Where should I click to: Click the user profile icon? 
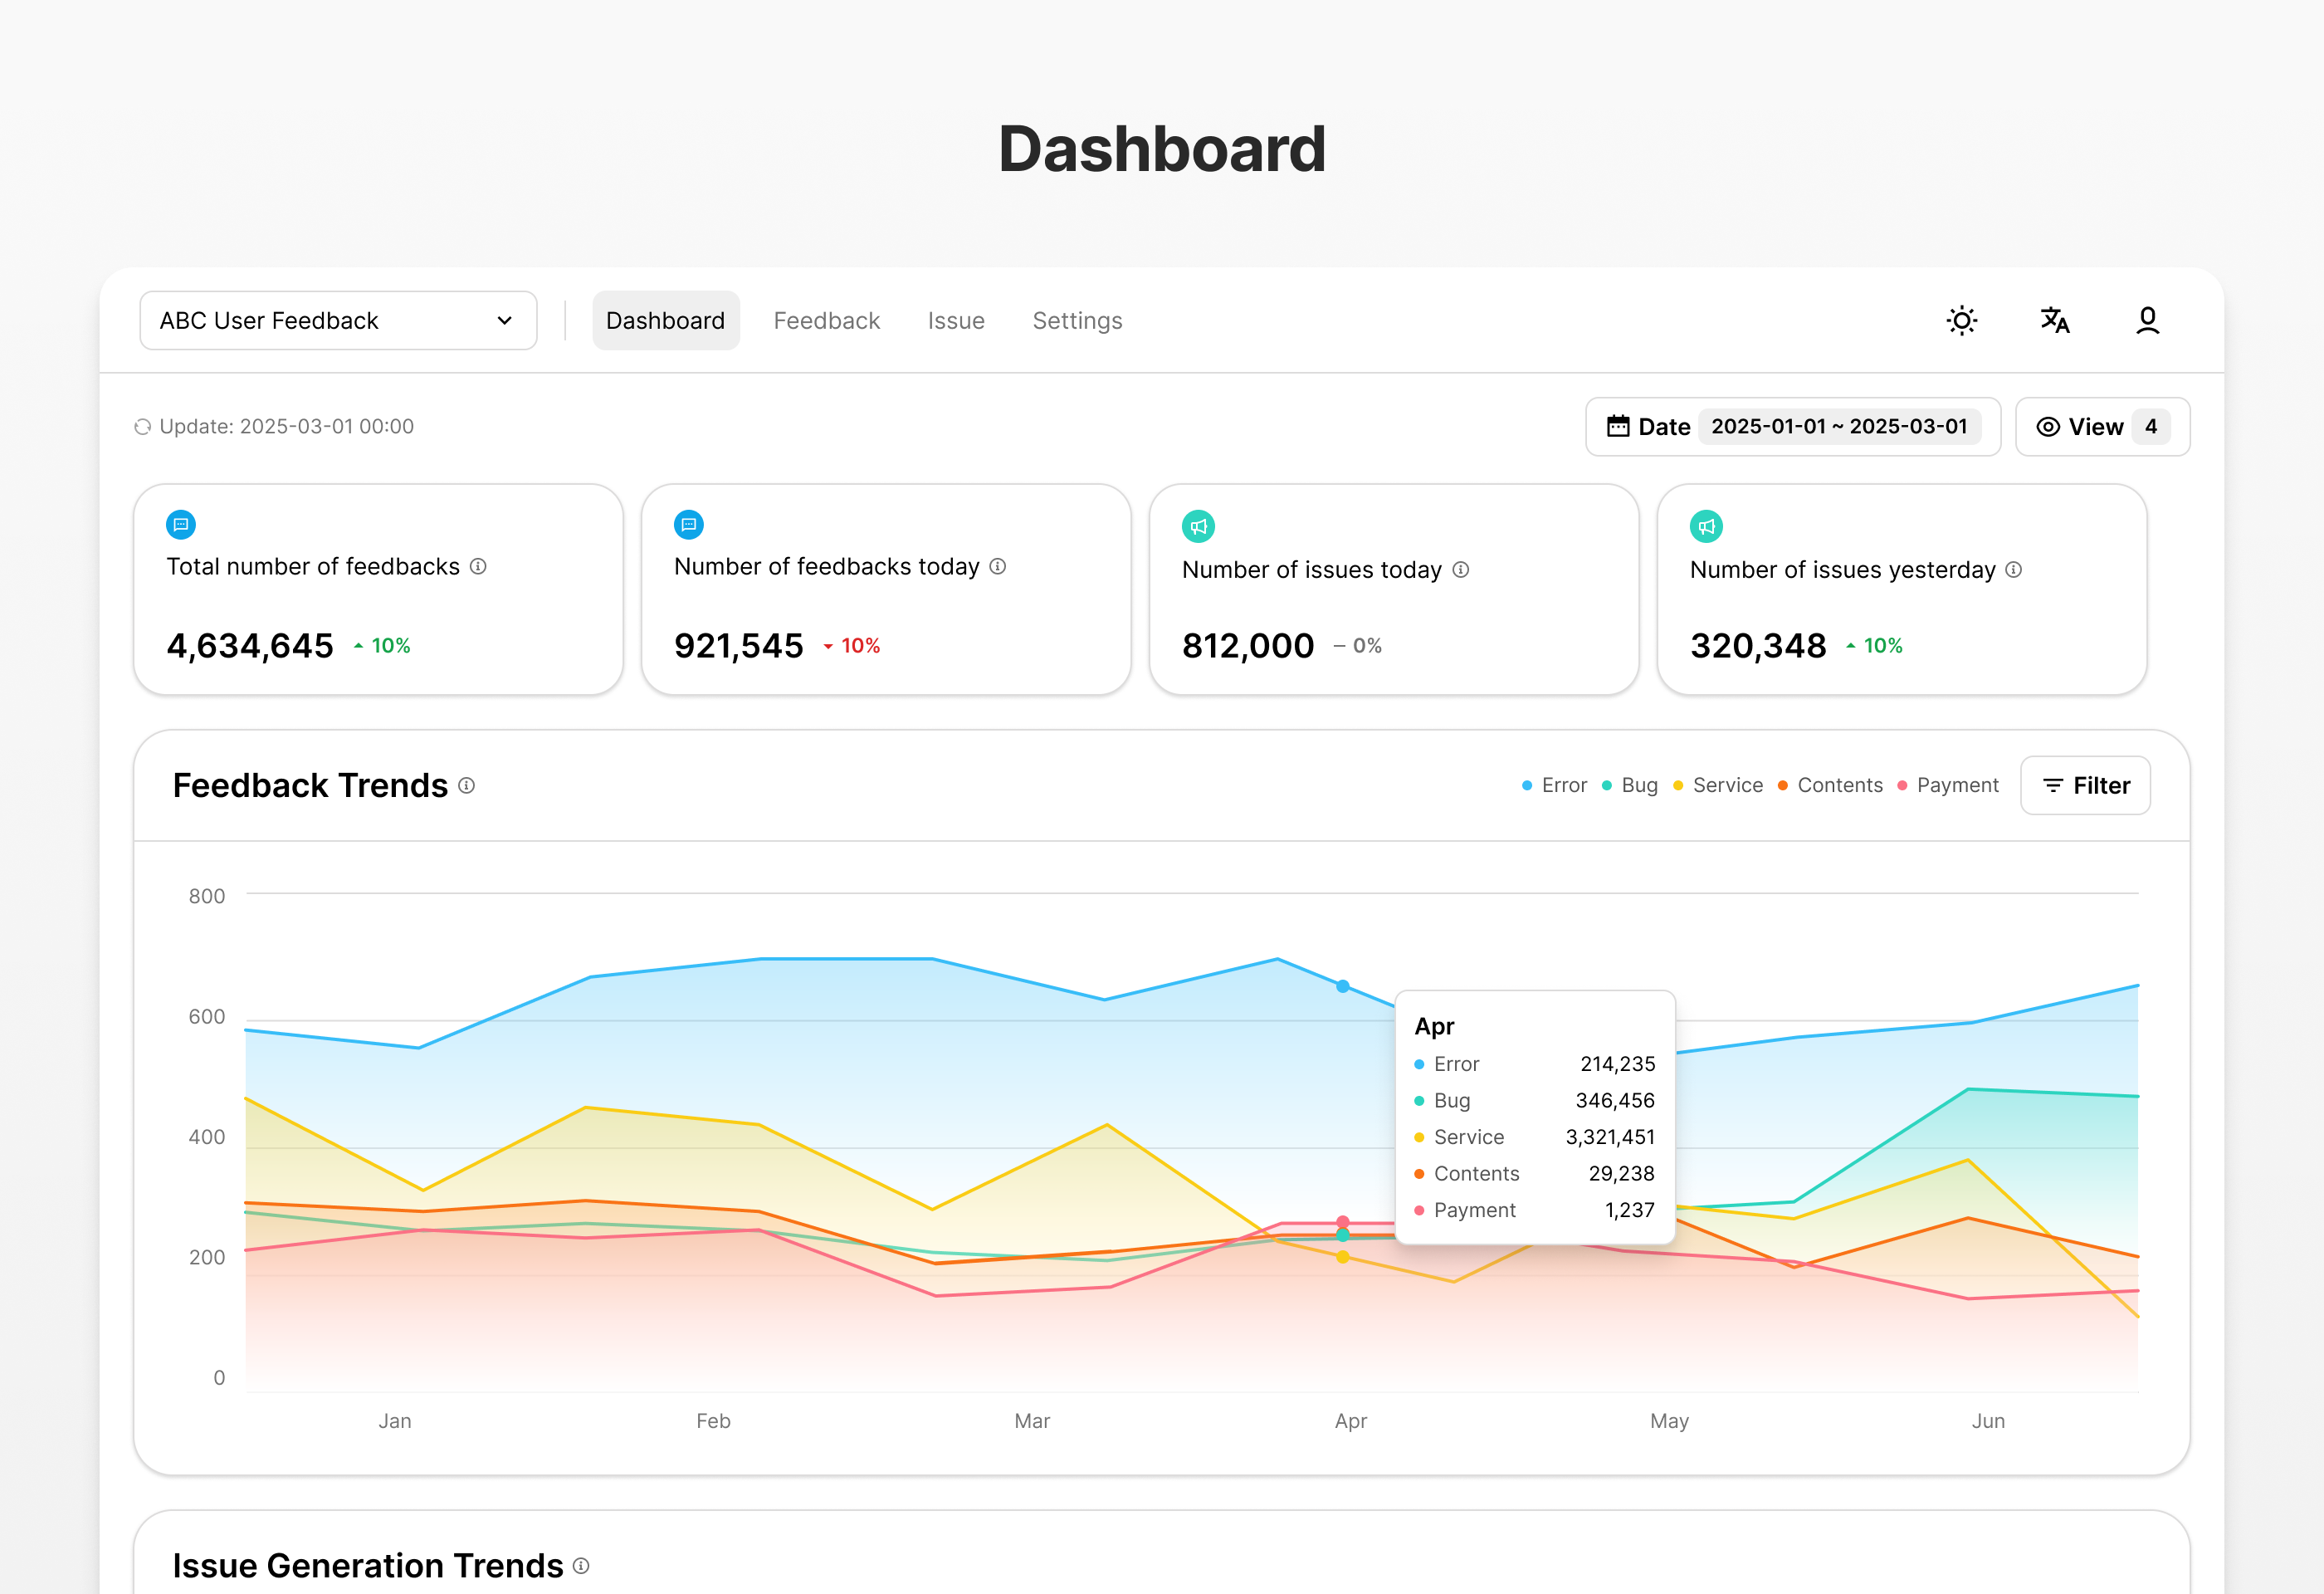point(2147,320)
